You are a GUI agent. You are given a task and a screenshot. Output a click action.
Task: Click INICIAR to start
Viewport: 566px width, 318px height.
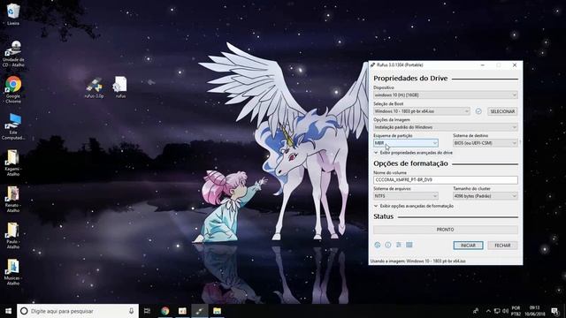pos(468,246)
